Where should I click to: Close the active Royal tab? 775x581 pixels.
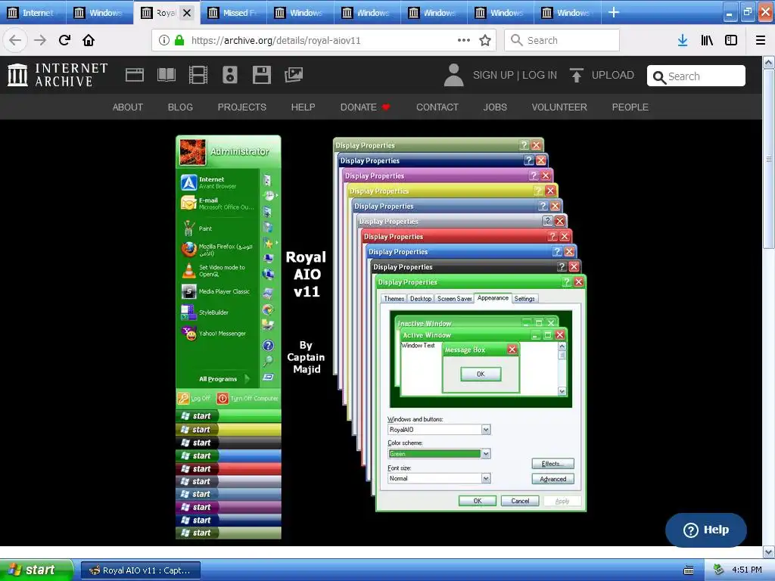point(187,13)
